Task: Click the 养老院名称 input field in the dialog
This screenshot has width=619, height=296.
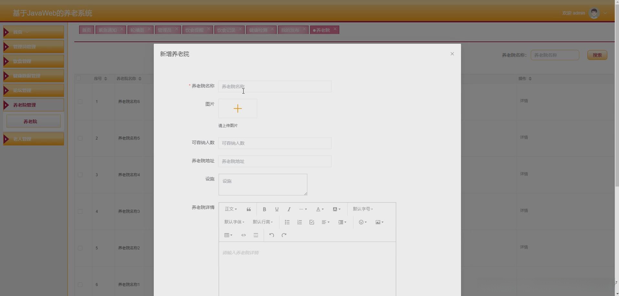Action: pos(274,86)
